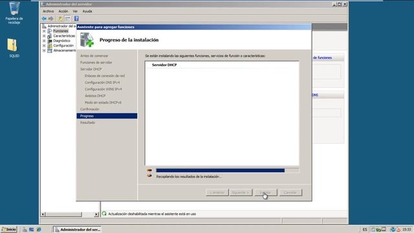Select the Configuración tree item
The image size is (414, 233).
63,46
